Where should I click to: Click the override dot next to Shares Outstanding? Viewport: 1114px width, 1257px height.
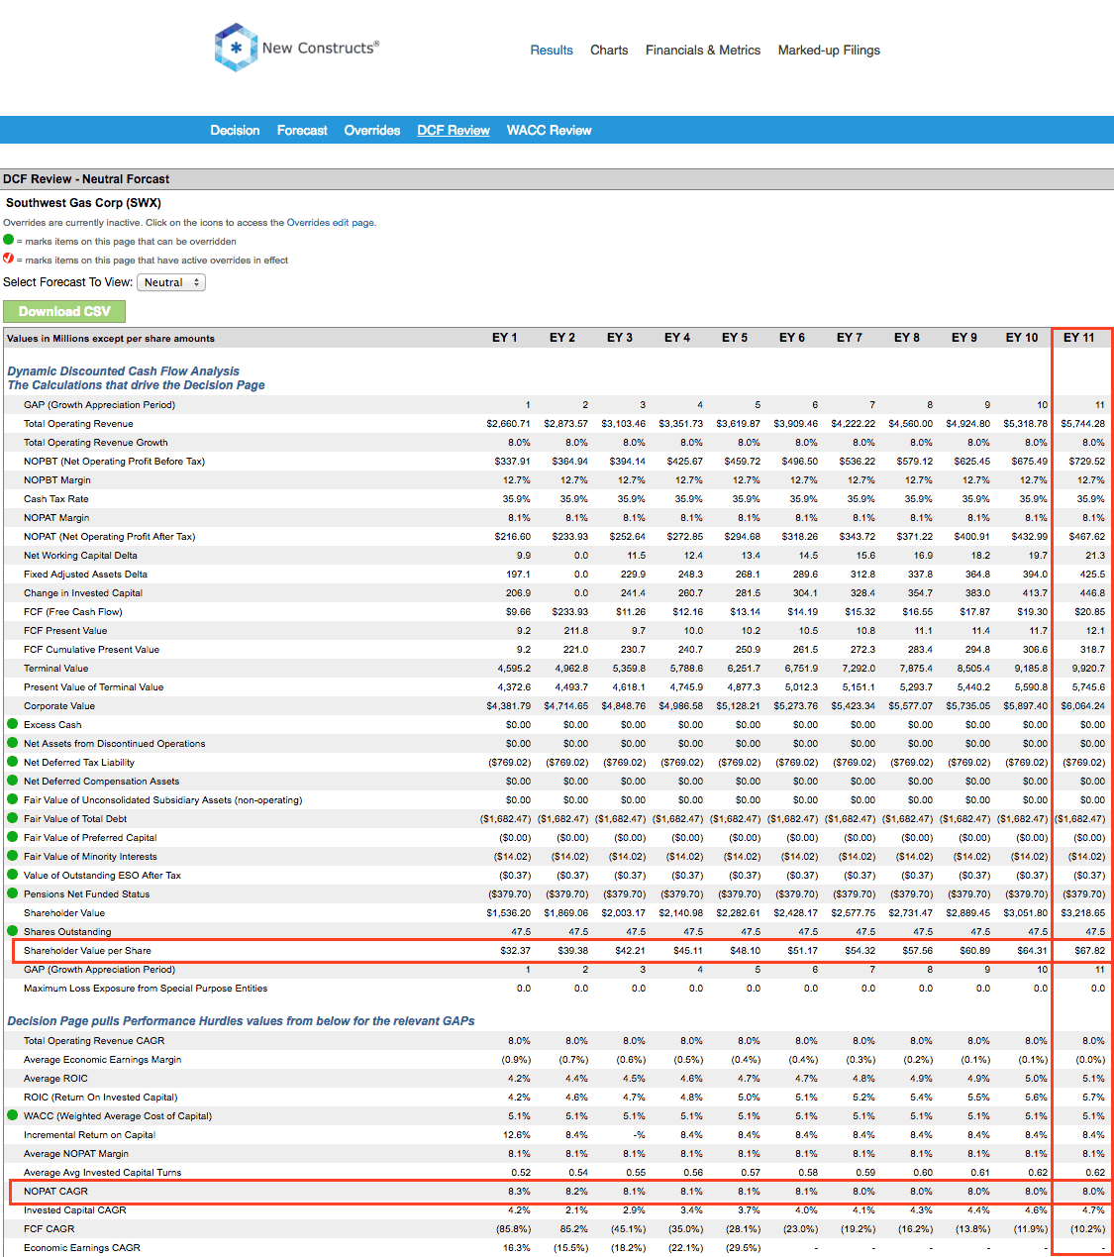[13, 931]
